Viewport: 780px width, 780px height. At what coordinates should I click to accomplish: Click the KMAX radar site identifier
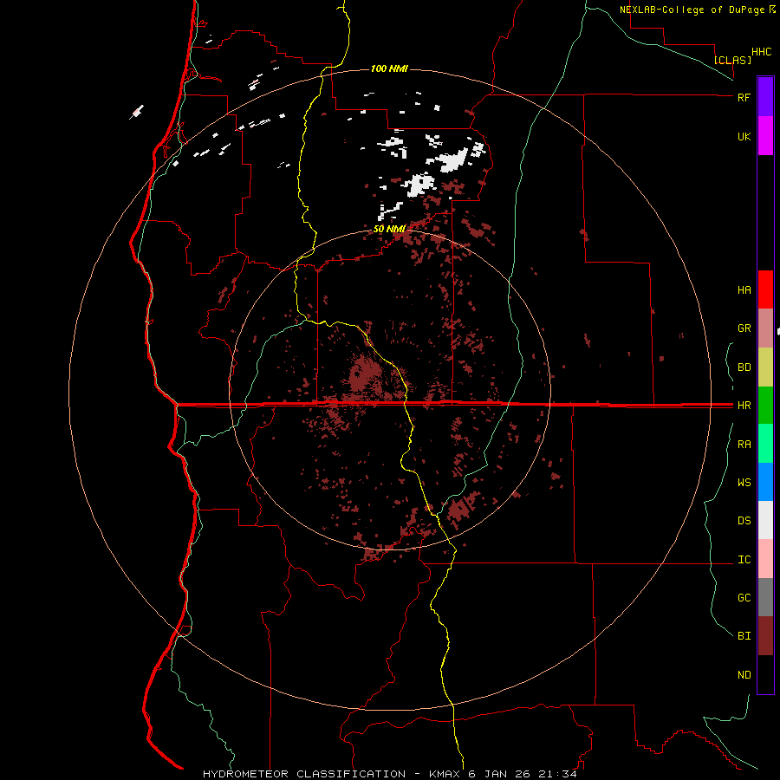(445, 774)
